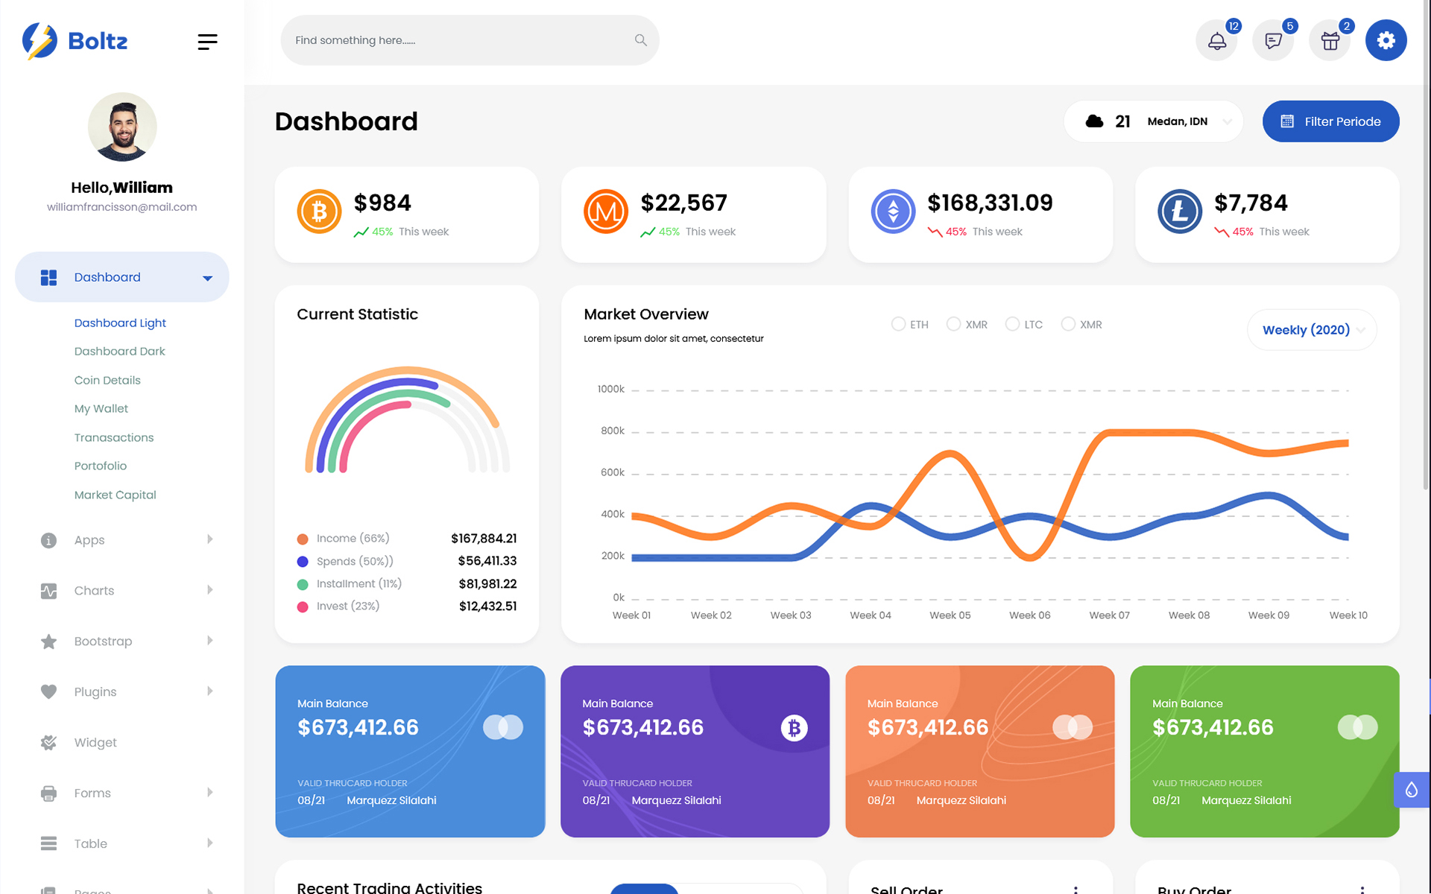Open Dashboard Dark menu item
1431x894 pixels.
(x=119, y=352)
